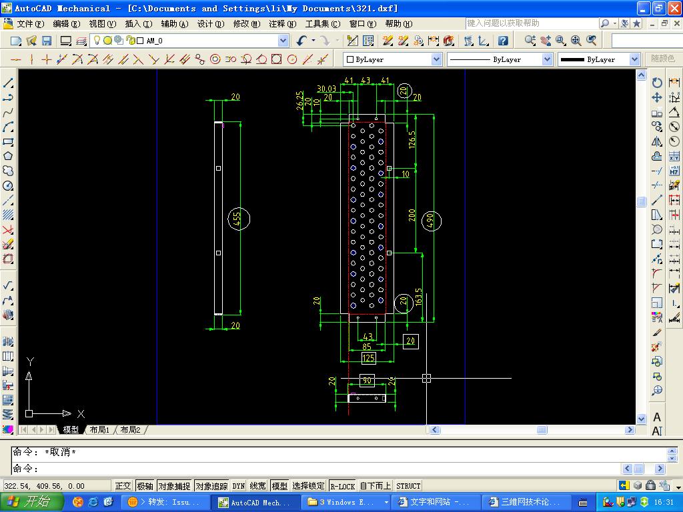Open the ByLayer lineweight dropdown

point(635,59)
